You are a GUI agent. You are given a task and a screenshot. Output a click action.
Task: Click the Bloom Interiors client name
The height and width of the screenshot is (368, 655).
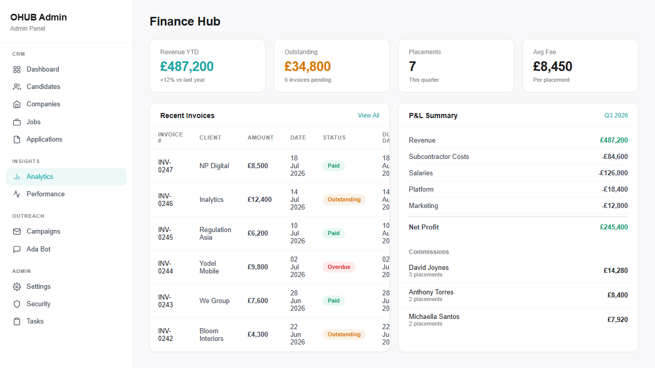point(211,335)
